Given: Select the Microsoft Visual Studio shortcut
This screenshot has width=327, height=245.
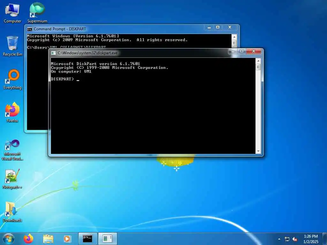Looking at the screenshot, I should coord(12,150).
